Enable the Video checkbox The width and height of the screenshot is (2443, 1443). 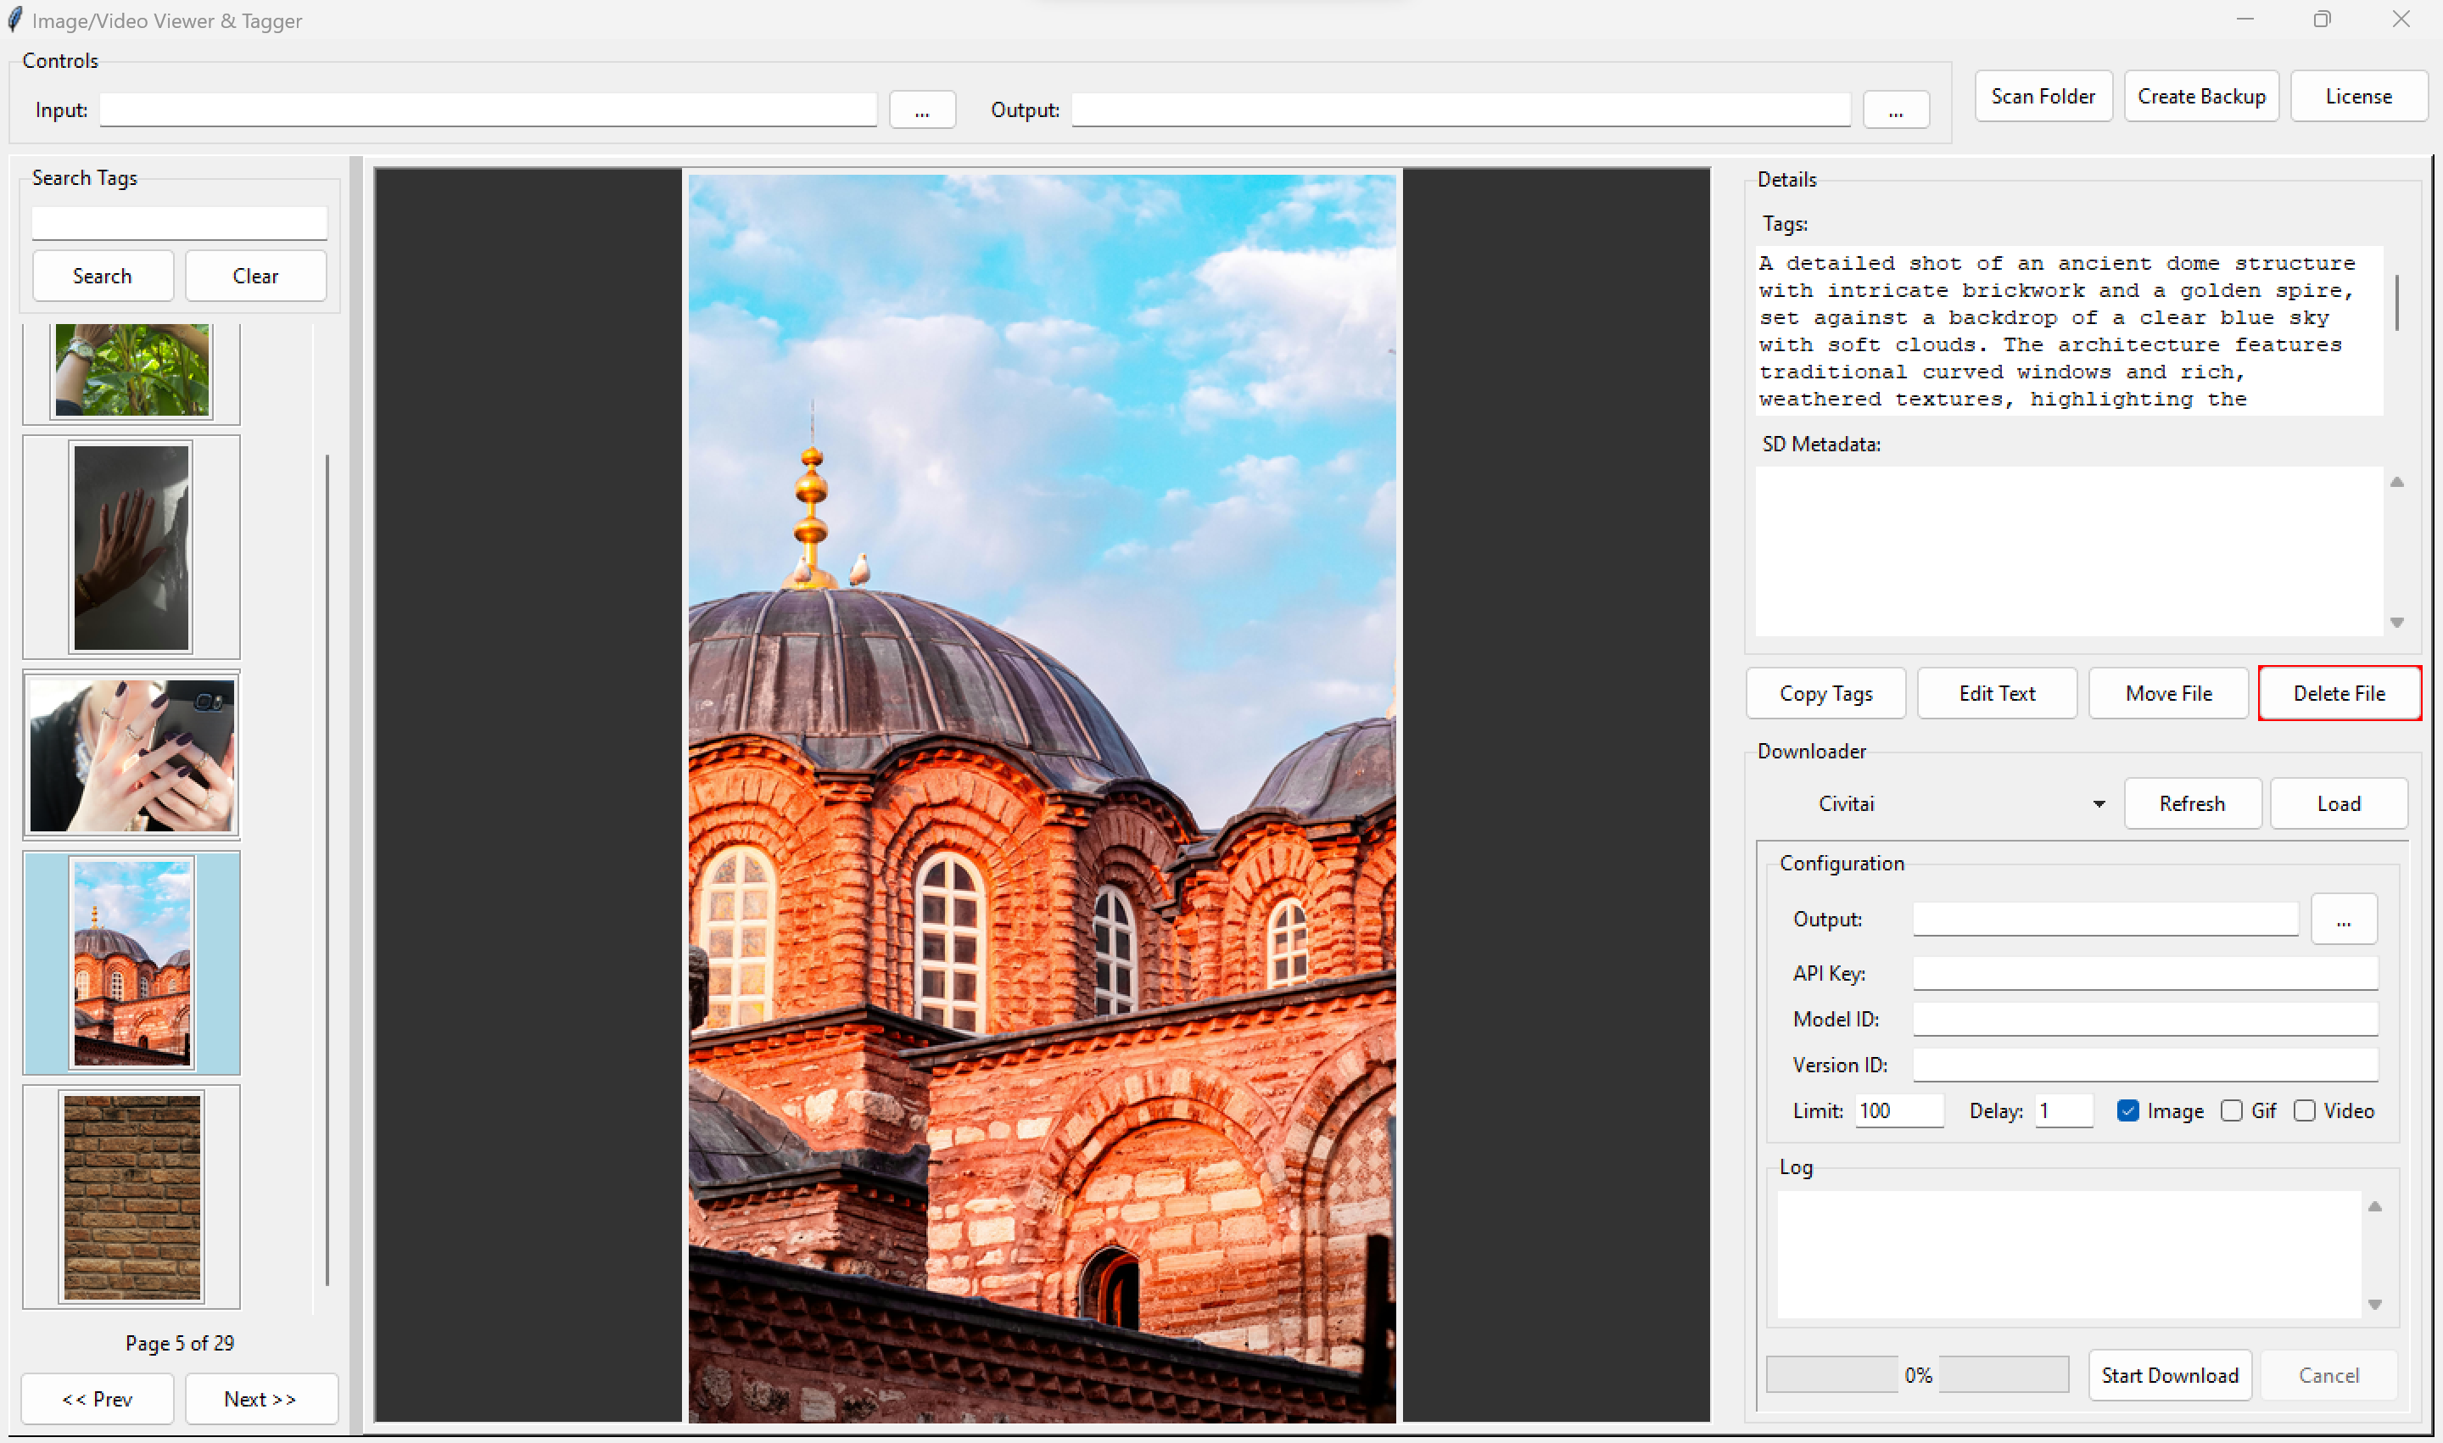[x=2303, y=1110]
